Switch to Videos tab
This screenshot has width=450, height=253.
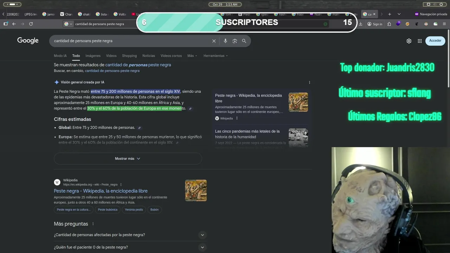coord(111,56)
